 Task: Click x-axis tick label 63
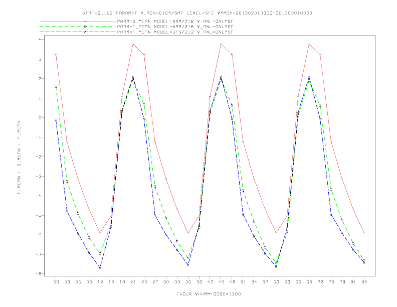tap(287, 282)
